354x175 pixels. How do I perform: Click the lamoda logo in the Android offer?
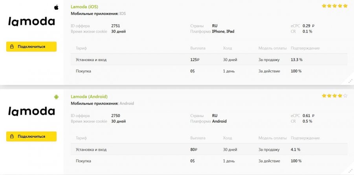(31, 112)
